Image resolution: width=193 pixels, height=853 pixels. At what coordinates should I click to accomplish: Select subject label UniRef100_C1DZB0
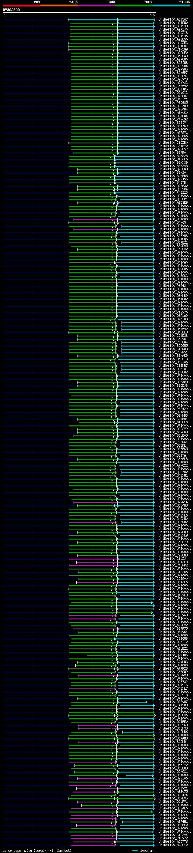click(x=173, y=143)
